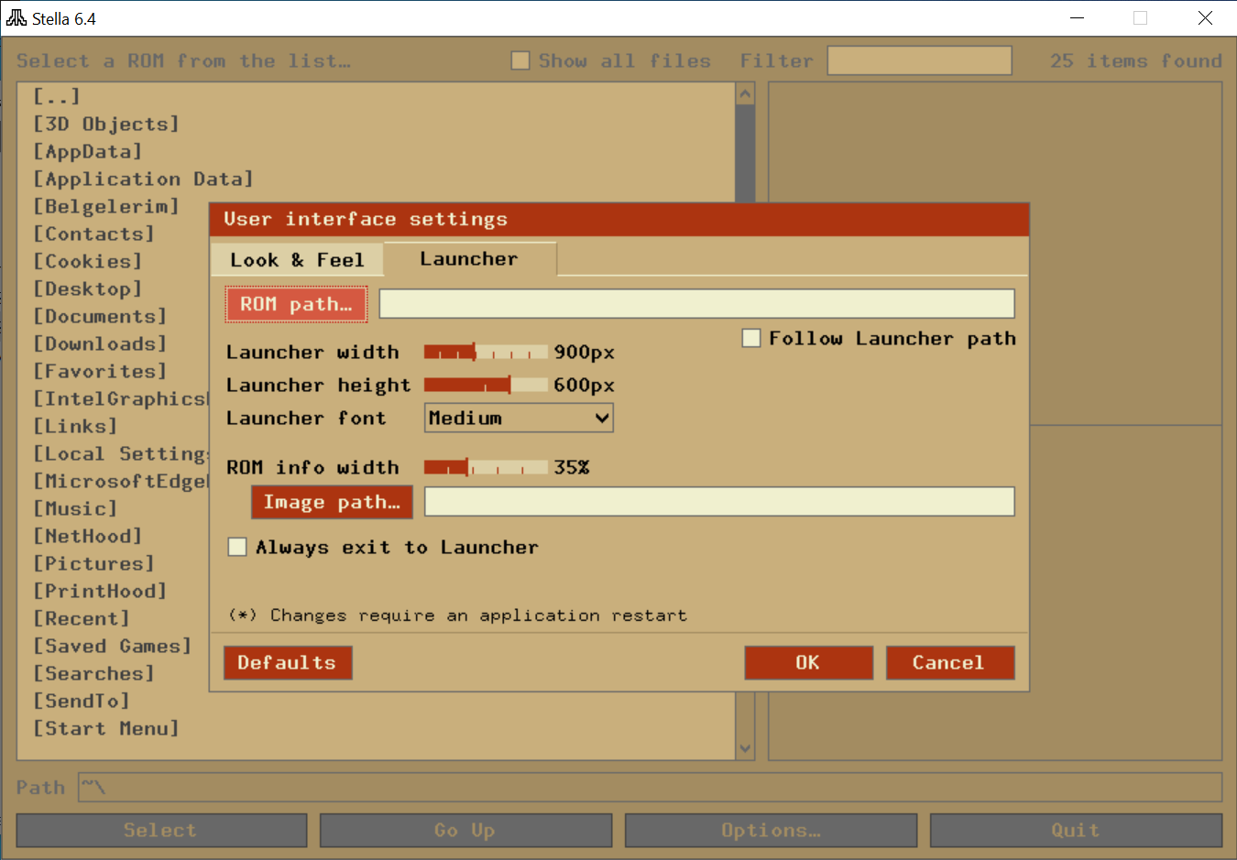Select the [Pictures] folder entry
1237x860 pixels.
click(93, 563)
